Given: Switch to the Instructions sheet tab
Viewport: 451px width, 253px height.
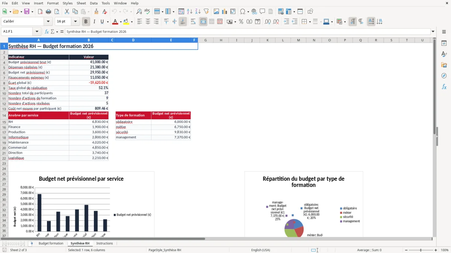Looking at the screenshot, I should click(104, 243).
